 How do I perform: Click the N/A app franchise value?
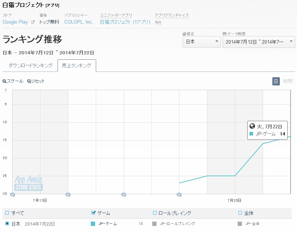158,23
